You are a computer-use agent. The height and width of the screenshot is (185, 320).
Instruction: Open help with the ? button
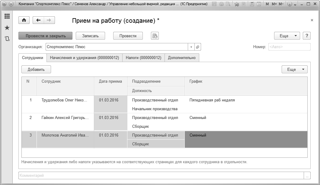(307, 36)
